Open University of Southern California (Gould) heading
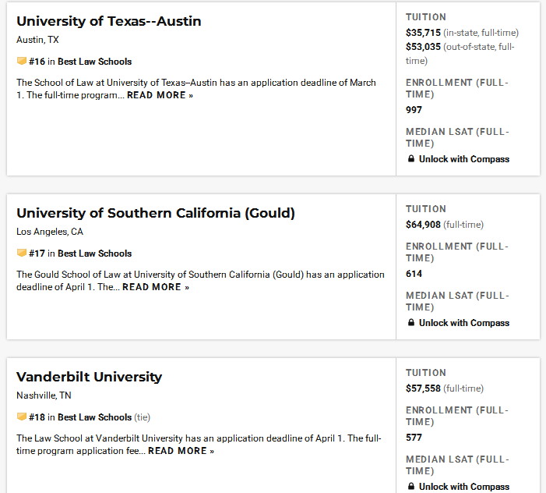Screen dimensions: 546x493 pos(156,213)
